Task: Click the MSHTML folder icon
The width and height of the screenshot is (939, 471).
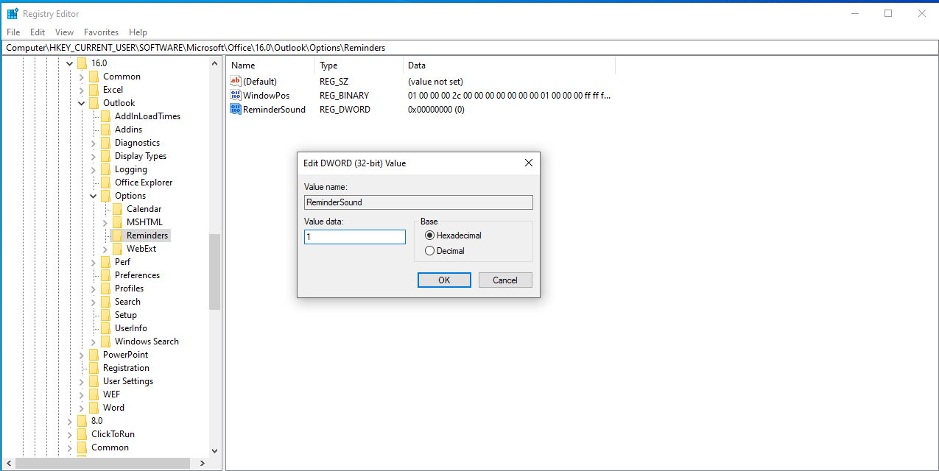Action: coord(117,222)
